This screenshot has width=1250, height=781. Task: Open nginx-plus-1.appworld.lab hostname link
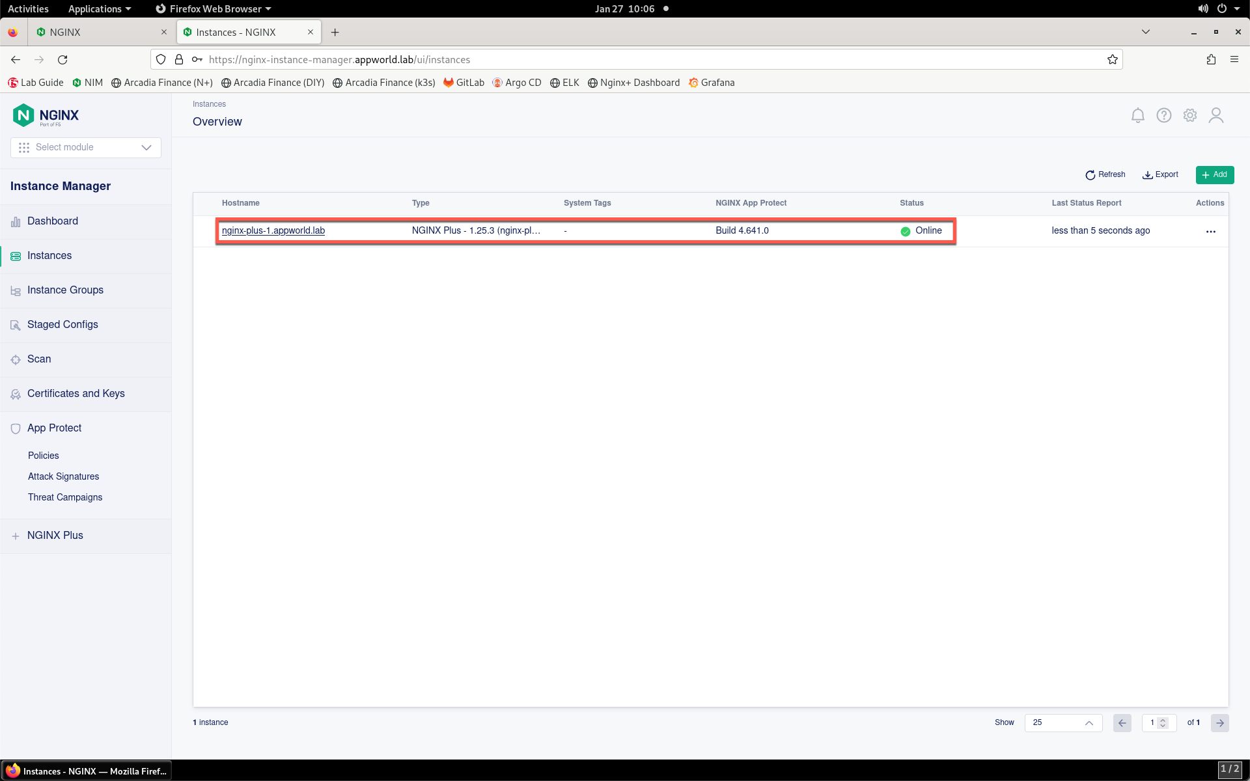(273, 230)
